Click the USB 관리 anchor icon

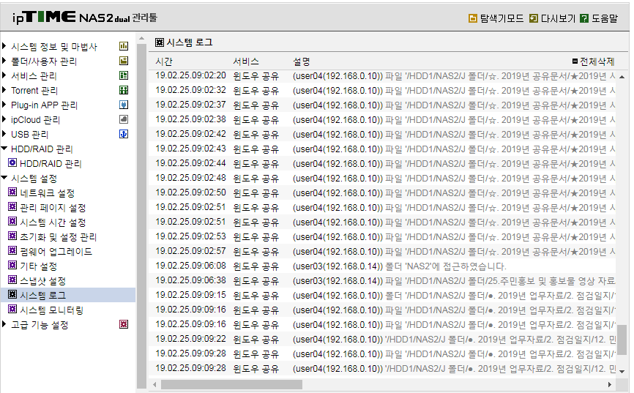[124, 134]
